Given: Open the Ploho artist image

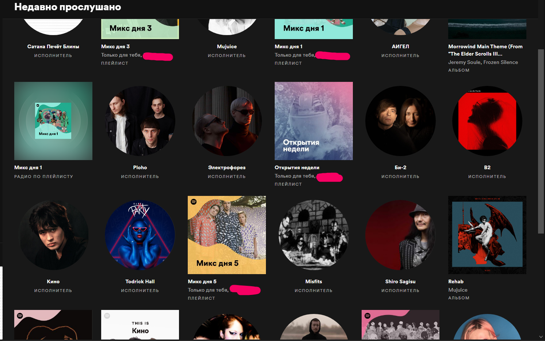Looking at the screenshot, I should [x=140, y=121].
